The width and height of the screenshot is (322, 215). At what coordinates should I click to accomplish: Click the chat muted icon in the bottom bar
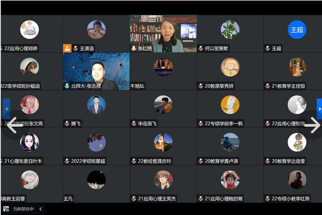(x=6, y=209)
